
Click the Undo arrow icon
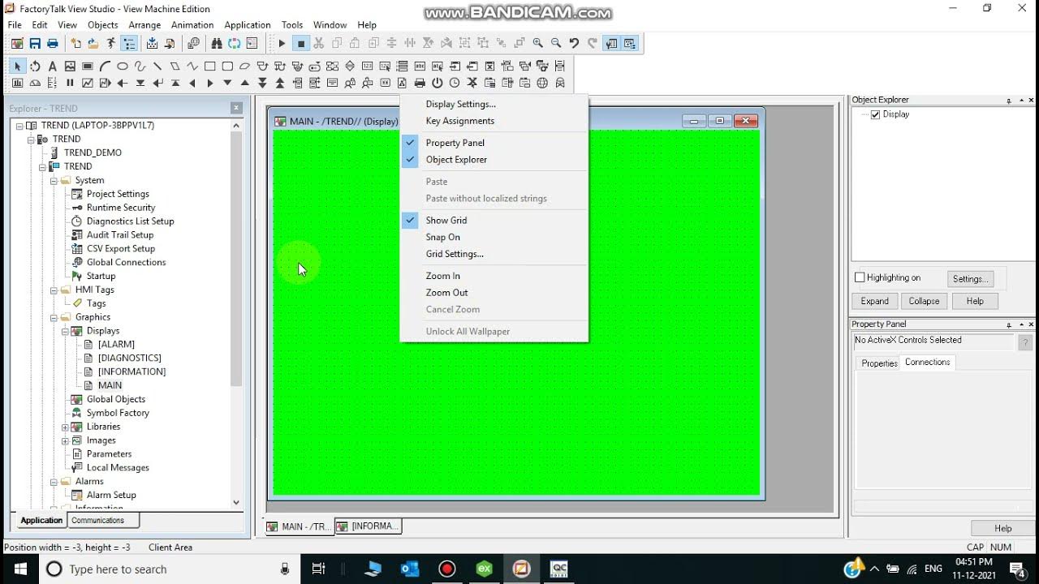(574, 44)
